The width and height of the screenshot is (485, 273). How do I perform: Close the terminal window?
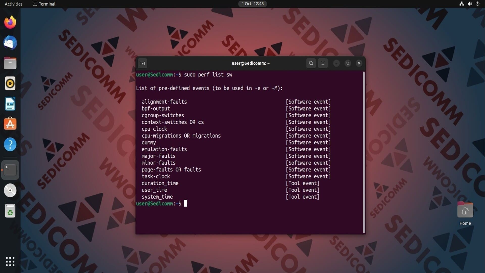pos(359,63)
